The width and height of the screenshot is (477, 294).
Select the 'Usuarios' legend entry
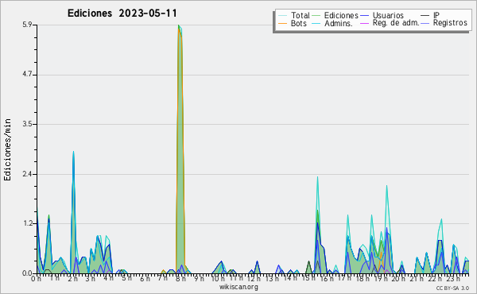pyautogui.click(x=382, y=15)
